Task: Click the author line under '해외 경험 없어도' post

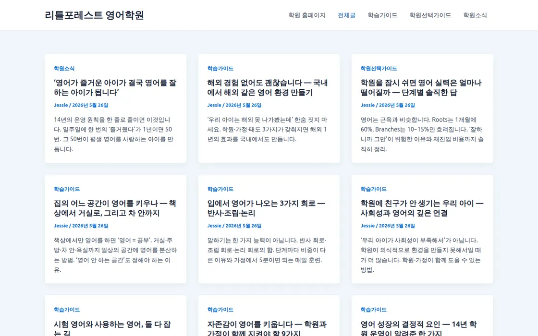Action: 234,105
